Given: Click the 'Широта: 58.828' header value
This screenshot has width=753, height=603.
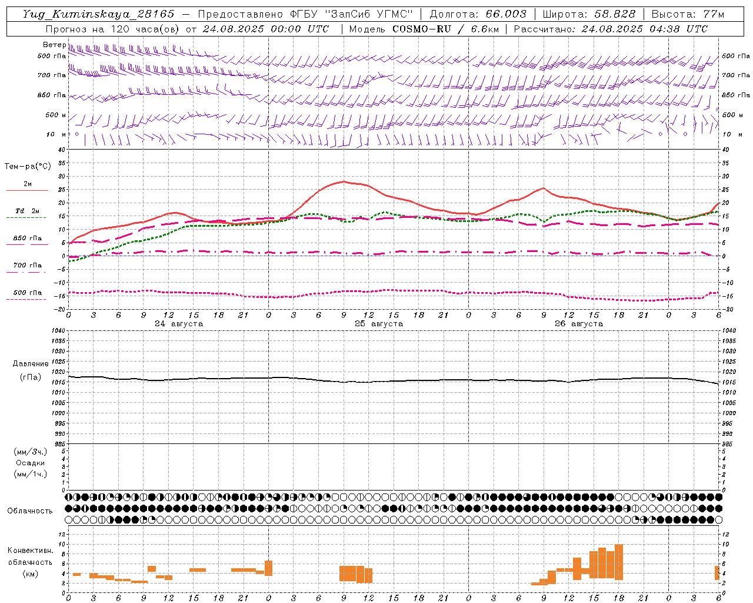Looking at the screenshot, I should click(589, 14).
